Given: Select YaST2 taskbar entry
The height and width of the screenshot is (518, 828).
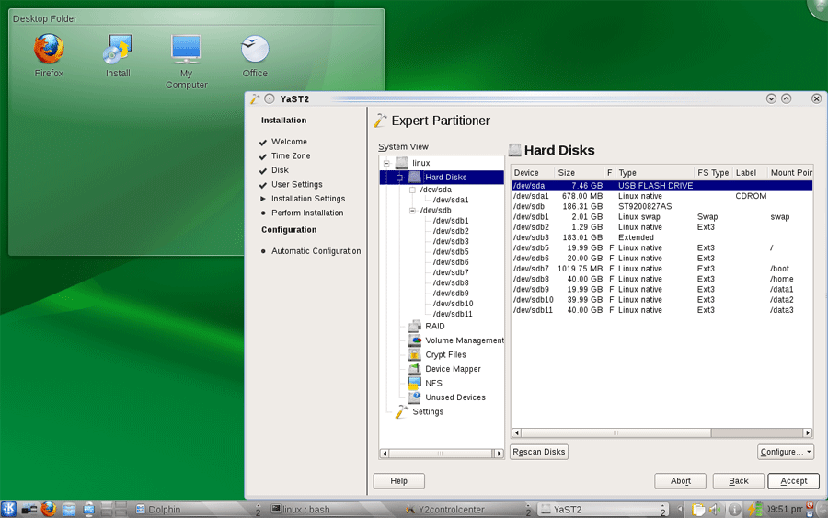Looking at the screenshot, I should coord(602,510).
